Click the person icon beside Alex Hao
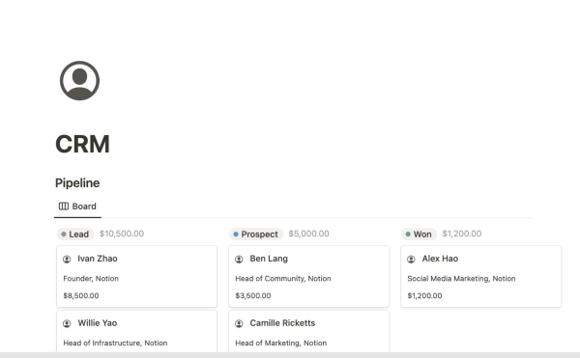This screenshot has width=580, height=358. tap(411, 259)
